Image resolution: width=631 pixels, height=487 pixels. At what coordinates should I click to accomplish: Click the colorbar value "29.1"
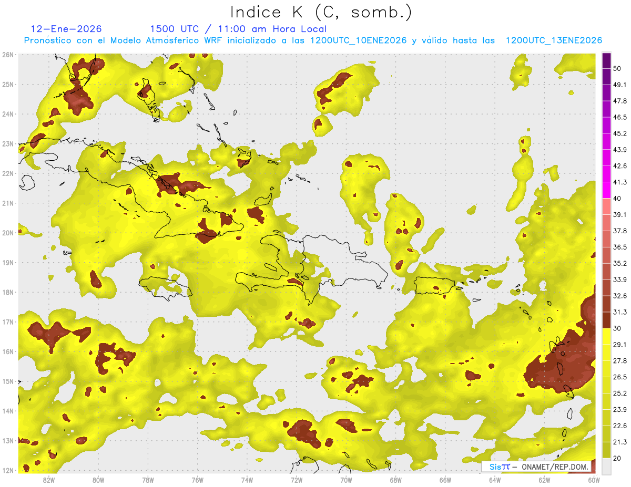620,345
